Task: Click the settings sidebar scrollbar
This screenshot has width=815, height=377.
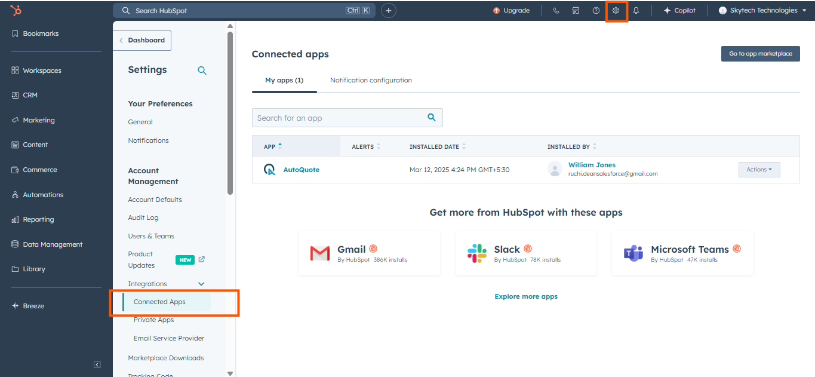Action: pos(230,114)
